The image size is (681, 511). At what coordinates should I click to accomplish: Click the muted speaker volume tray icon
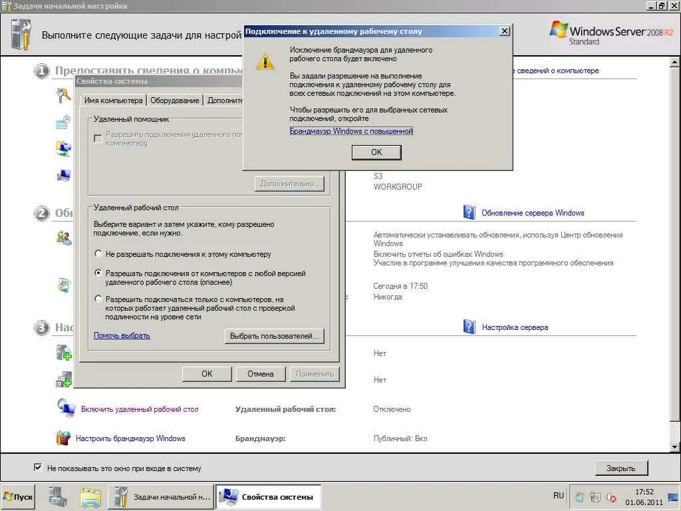tap(611, 497)
